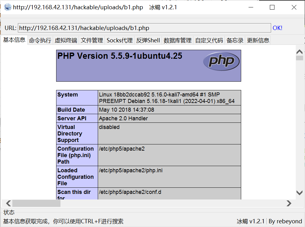
Task: Go to the 更新信息 tab
Action: [x=258, y=40]
